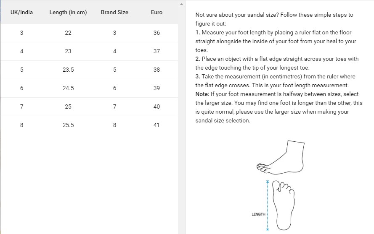Click Euro size 41 cell
Image resolution: width=374 pixels, height=234 pixels.
coord(156,125)
